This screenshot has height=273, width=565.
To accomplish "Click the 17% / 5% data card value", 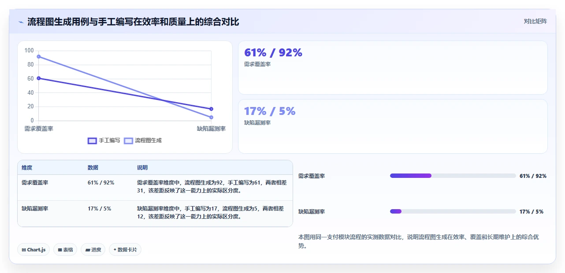I will point(270,111).
